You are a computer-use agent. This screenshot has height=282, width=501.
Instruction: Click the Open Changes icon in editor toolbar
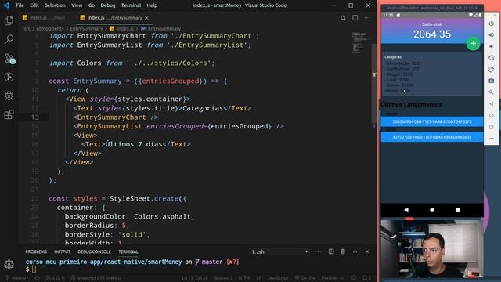(x=343, y=18)
